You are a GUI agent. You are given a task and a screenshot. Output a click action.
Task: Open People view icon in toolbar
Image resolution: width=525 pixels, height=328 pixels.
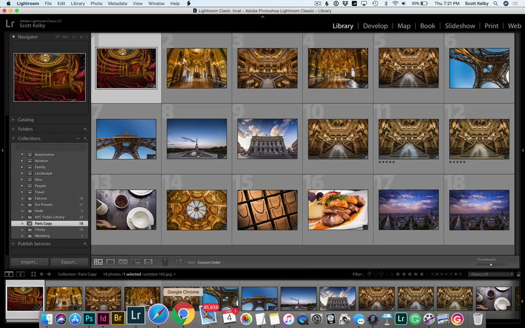tap(148, 262)
